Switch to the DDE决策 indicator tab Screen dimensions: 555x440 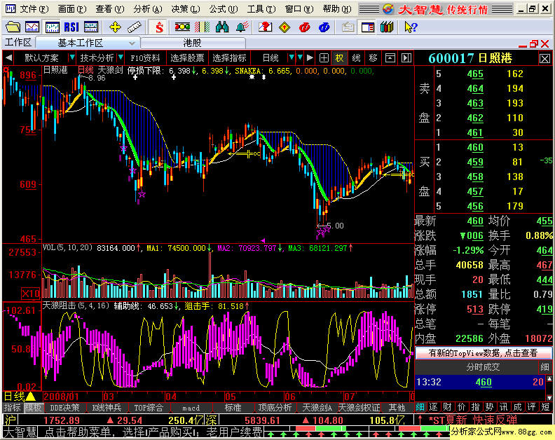[64, 408]
